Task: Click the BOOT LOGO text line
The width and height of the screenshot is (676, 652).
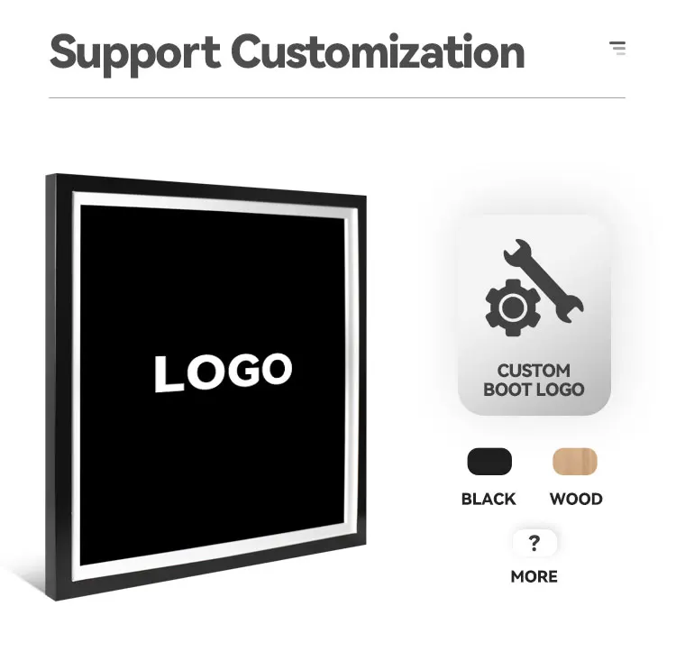Action: [534, 390]
